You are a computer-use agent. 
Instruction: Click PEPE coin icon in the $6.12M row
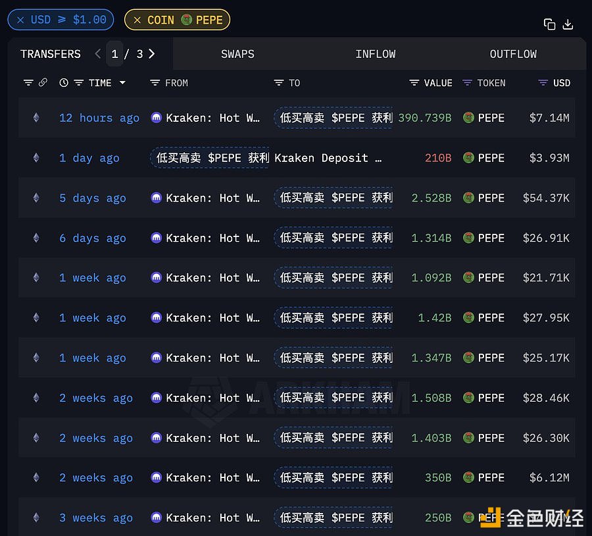468,477
